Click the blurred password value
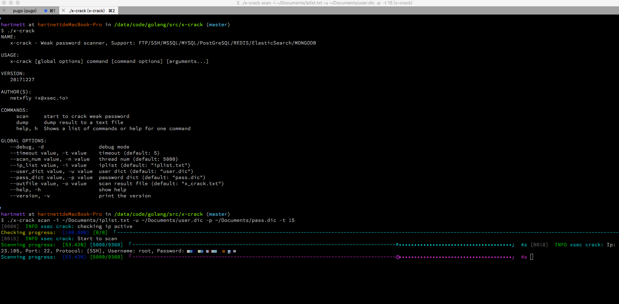 click(211, 251)
